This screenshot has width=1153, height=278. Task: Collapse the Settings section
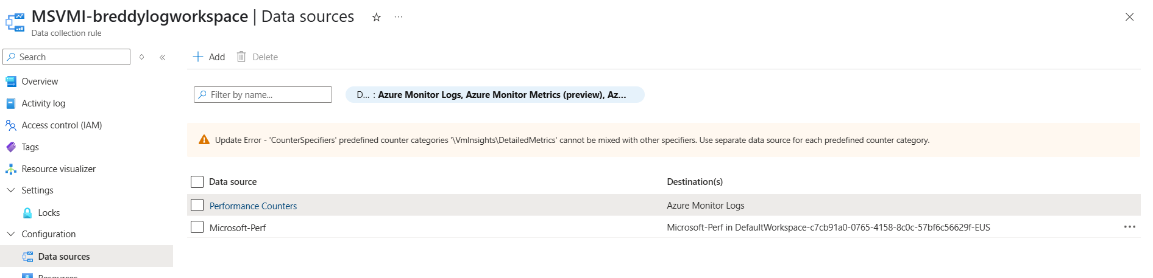(11, 190)
